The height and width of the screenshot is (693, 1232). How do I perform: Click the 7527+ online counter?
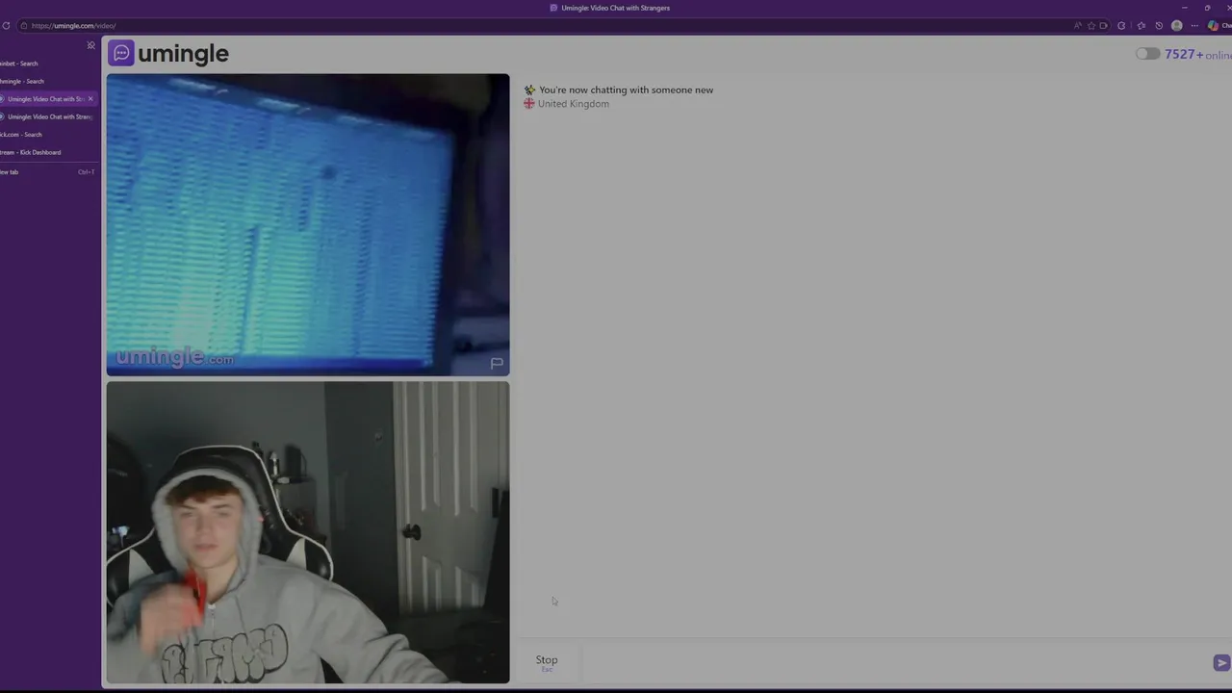coord(1197,54)
